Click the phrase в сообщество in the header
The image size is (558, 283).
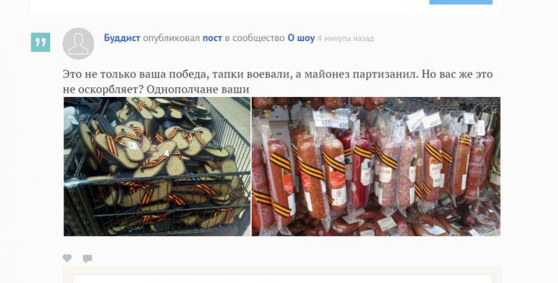pos(255,38)
